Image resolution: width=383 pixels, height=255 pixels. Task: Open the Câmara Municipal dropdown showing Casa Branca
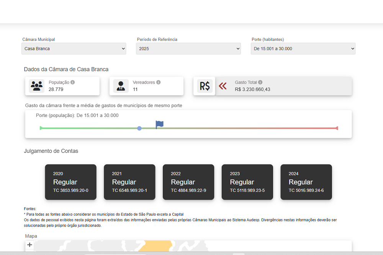point(74,49)
